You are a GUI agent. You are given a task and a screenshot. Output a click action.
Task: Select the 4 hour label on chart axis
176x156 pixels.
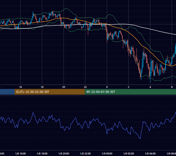[150, 87]
